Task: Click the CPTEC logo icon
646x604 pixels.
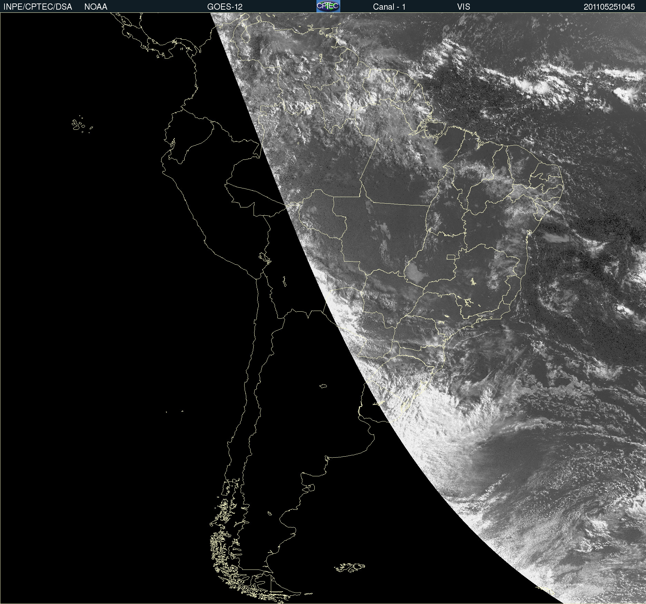Action: 328,6
